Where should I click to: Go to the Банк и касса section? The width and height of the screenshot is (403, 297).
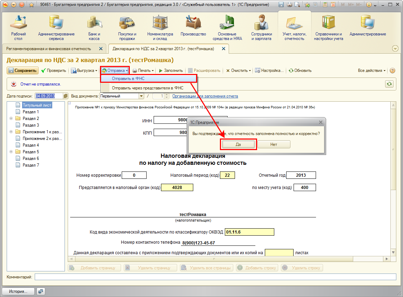94,28
